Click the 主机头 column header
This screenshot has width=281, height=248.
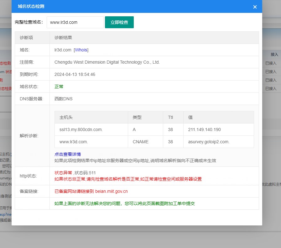[x=66, y=117]
